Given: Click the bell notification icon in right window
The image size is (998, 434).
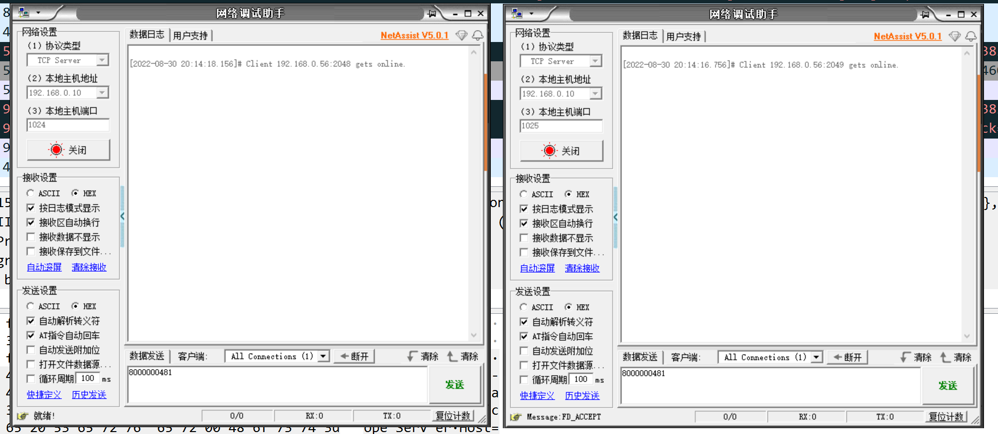Looking at the screenshot, I should click(x=970, y=36).
